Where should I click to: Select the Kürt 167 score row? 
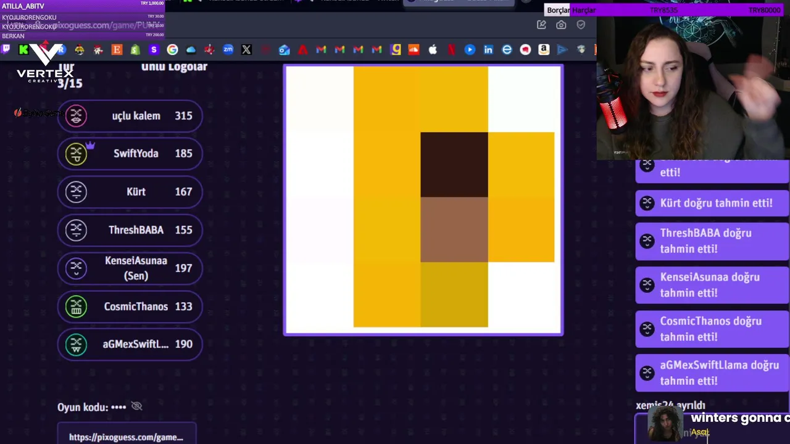click(130, 192)
